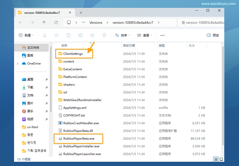Click the Cut scissors icon
Screen dimensions: 239x166
coord(45,35)
